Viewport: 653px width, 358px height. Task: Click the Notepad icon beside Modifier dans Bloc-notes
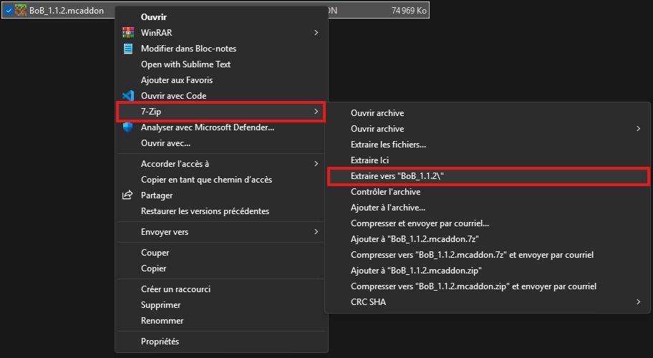click(x=128, y=48)
